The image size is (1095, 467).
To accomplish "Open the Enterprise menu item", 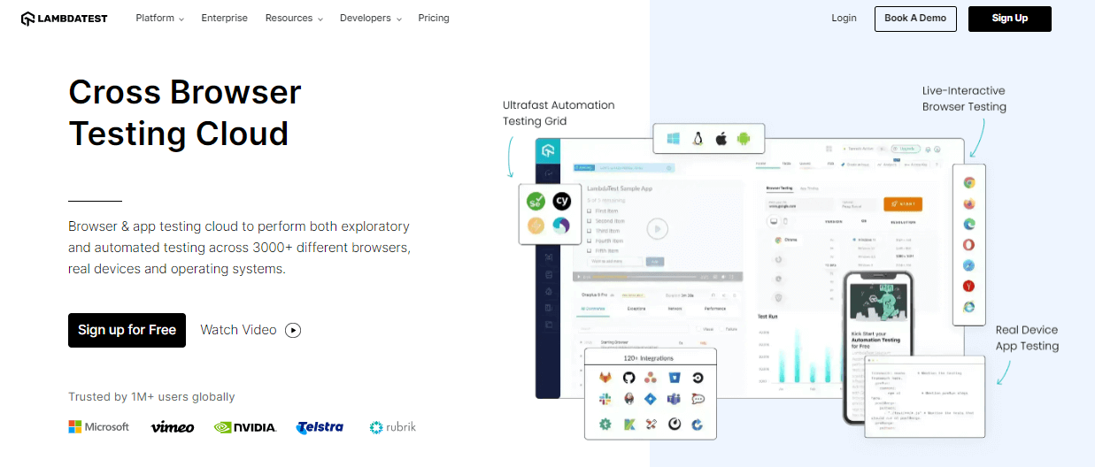I will pyautogui.click(x=225, y=18).
